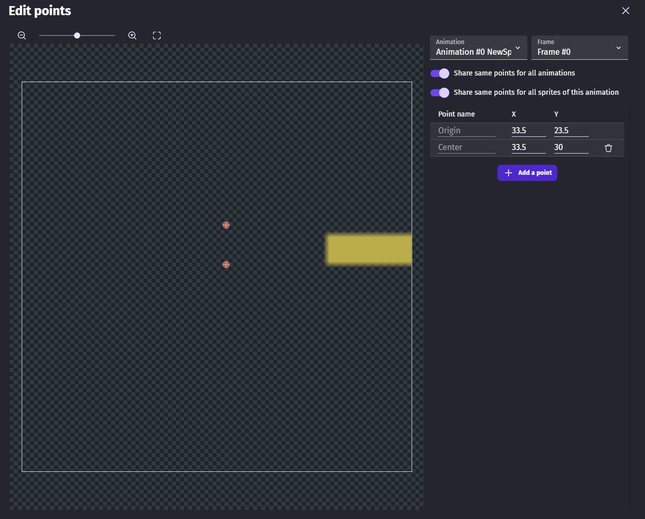The image size is (645, 519).
Task: Click the fit-to-screen zoom icon
Action: [x=157, y=35]
